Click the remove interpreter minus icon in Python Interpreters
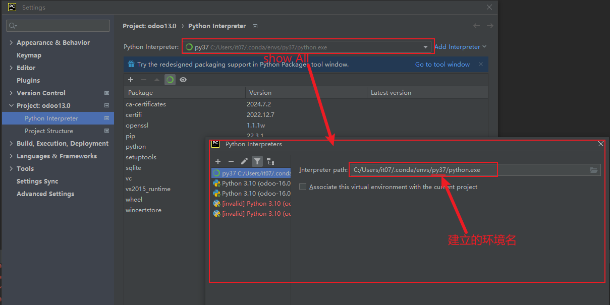The height and width of the screenshot is (305, 610). click(231, 161)
